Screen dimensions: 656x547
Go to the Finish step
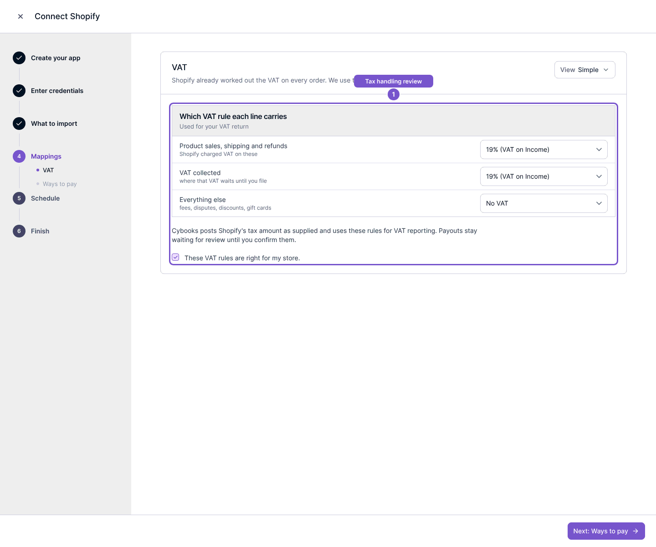pyautogui.click(x=40, y=231)
